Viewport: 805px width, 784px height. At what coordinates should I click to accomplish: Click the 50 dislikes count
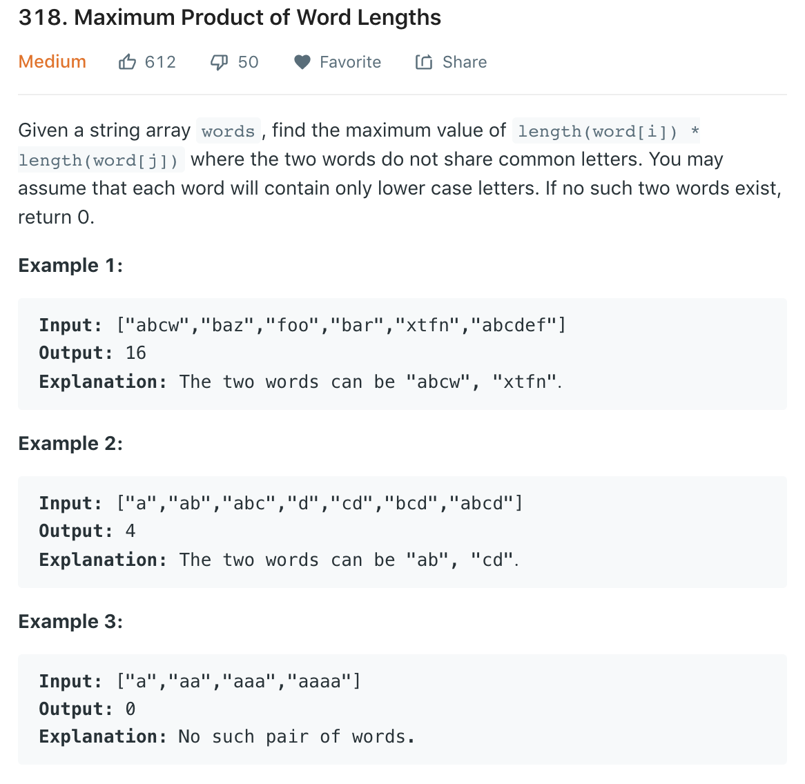click(248, 62)
